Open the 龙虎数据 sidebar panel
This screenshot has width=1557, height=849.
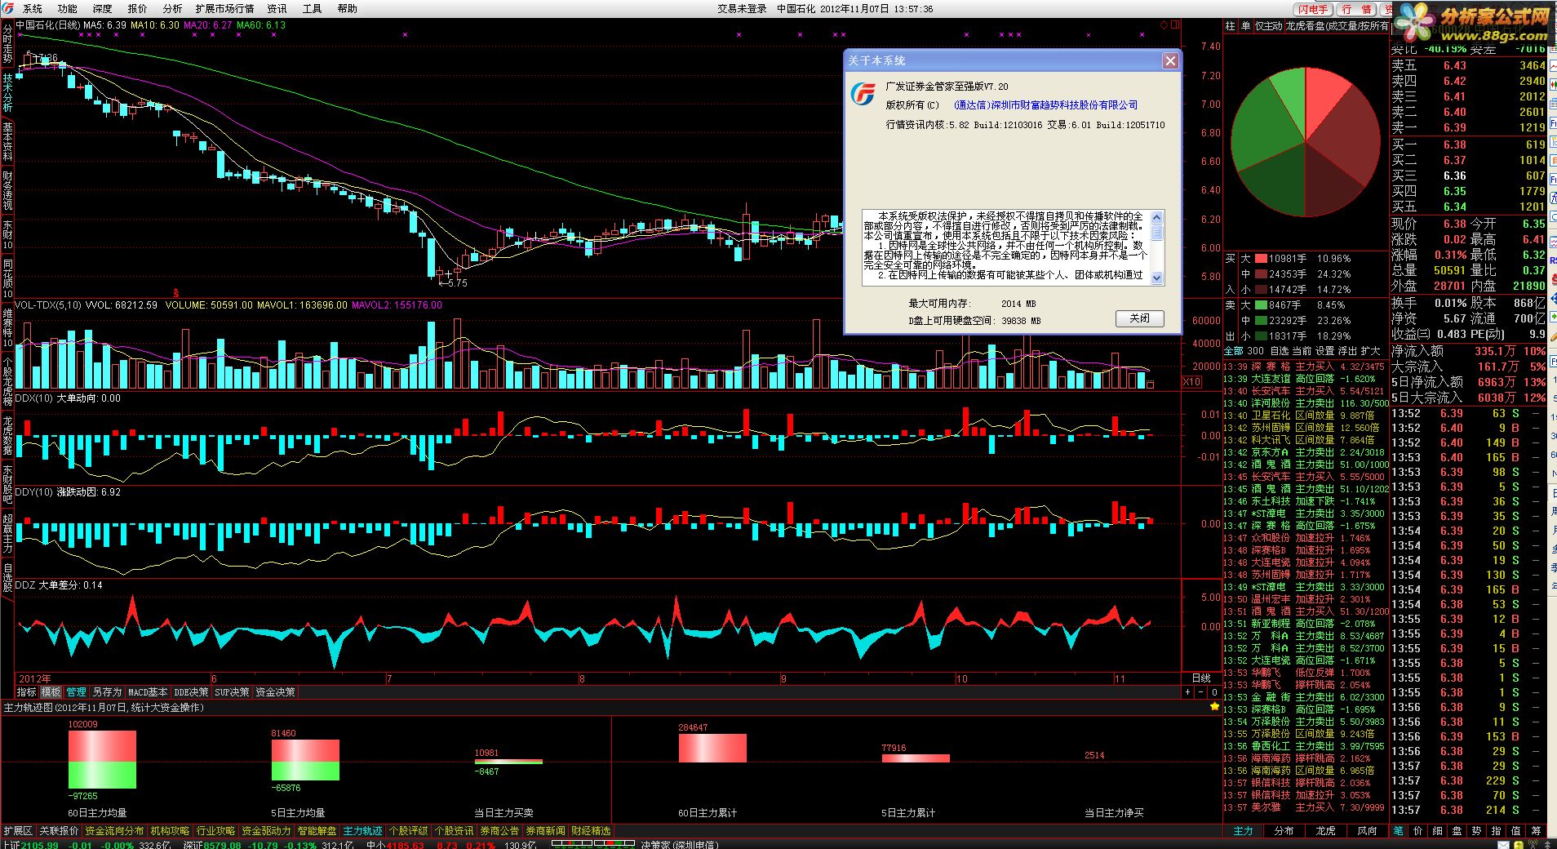tap(7, 437)
